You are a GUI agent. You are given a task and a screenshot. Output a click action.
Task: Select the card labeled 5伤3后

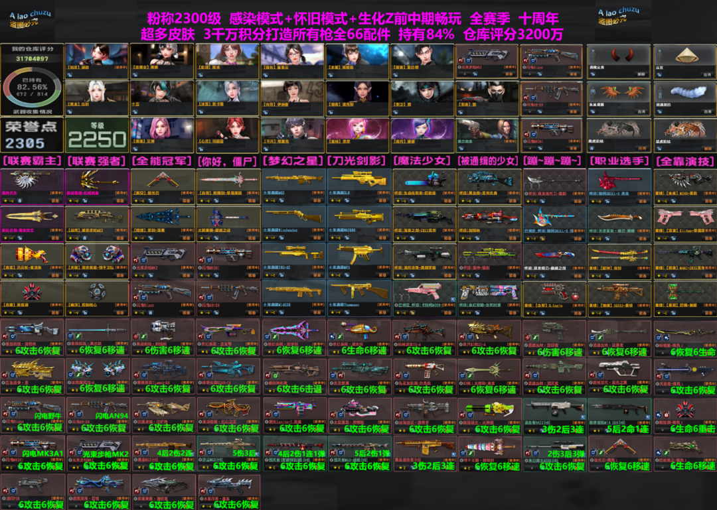(228, 454)
